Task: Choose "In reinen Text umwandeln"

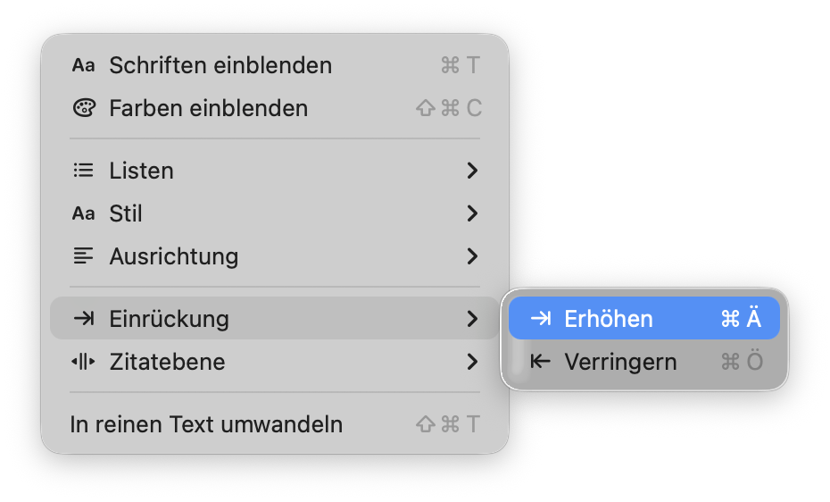Action: coord(206,424)
